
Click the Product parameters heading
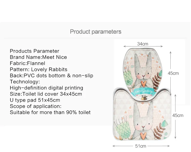coord(95,32)
